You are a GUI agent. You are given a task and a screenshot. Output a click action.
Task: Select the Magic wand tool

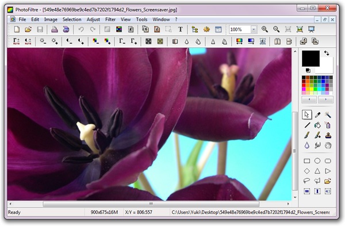[x=328, y=114]
